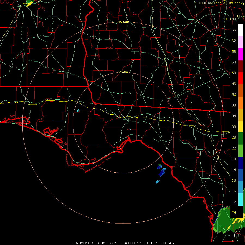Click the gold legend swatch
245x245 pixels.
240,115
